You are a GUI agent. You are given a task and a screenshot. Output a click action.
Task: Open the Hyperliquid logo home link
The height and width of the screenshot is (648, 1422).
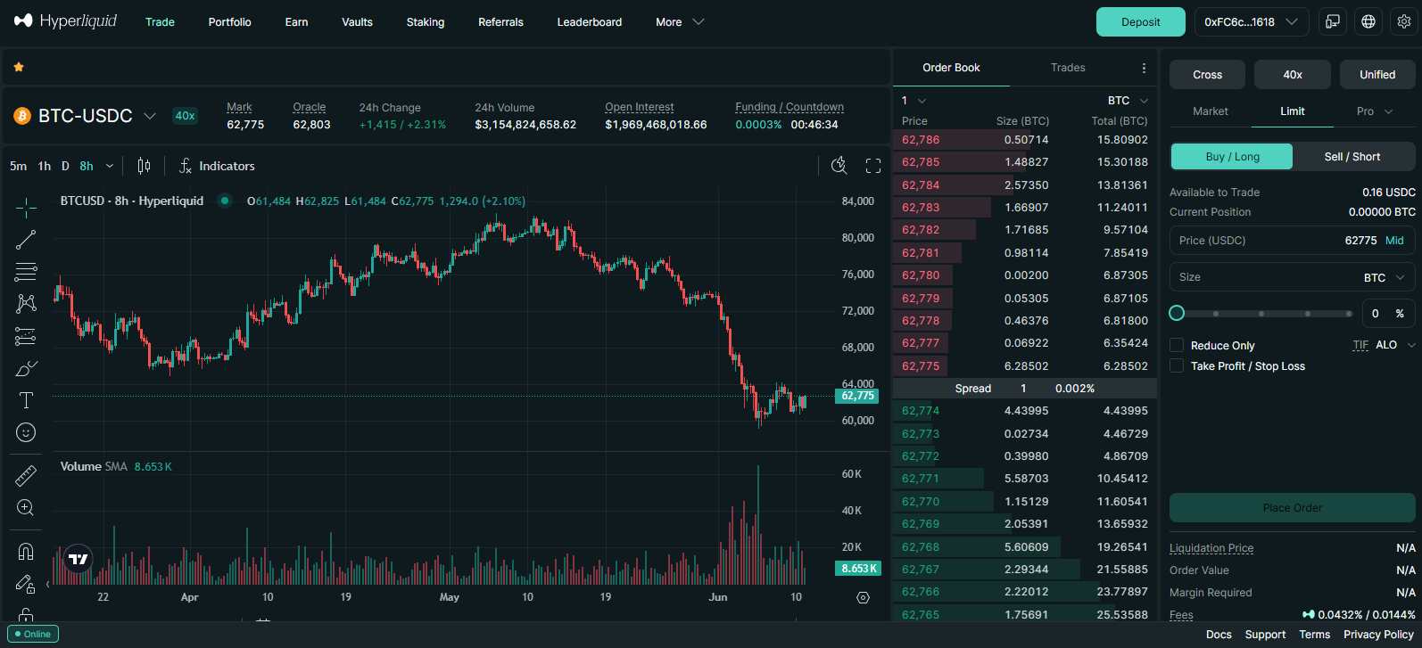point(65,21)
